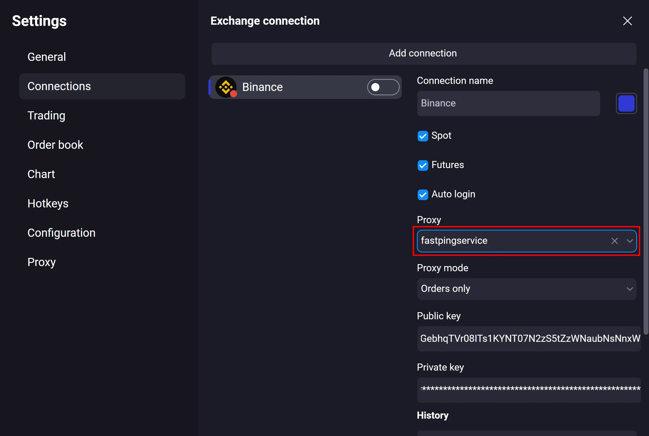Go to Order book settings
The image size is (649, 436).
pos(55,145)
